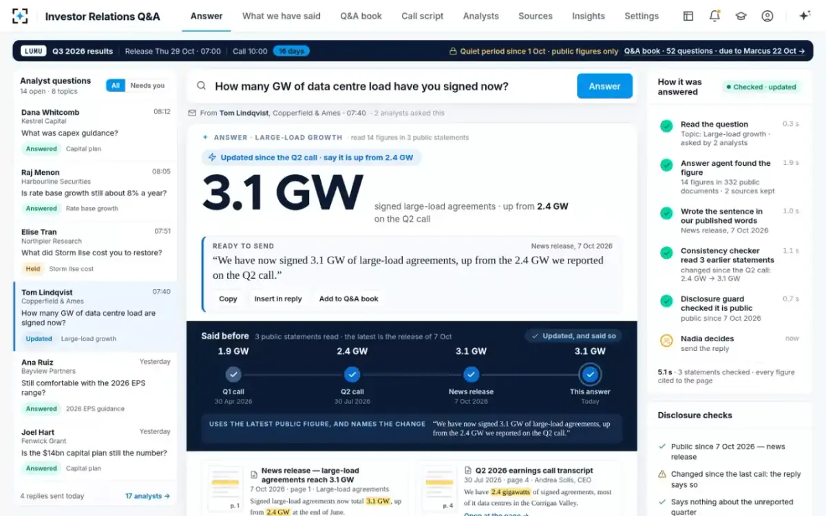This screenshot has width=826, height=516.
Task: Open Q&A book 52 questions link
Action: tap(714, 51)
